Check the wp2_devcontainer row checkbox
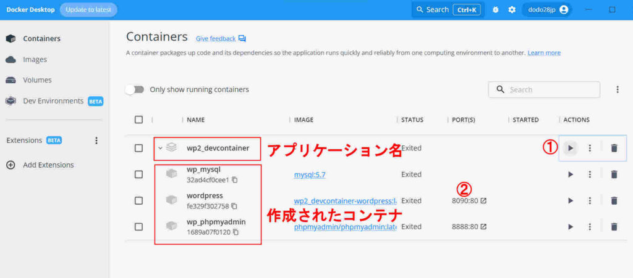The image size is (633, 278). pyautogui.click(x=138, y=148)
